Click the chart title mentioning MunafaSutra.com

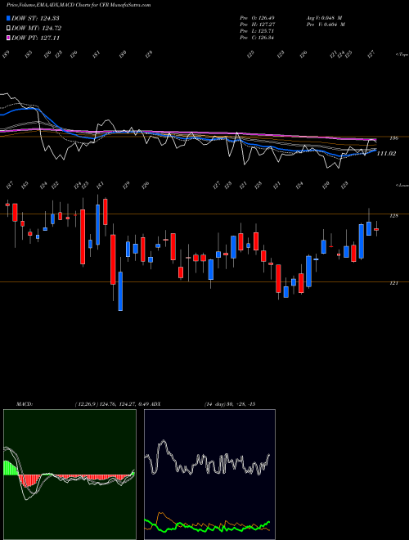click(79, 5)
